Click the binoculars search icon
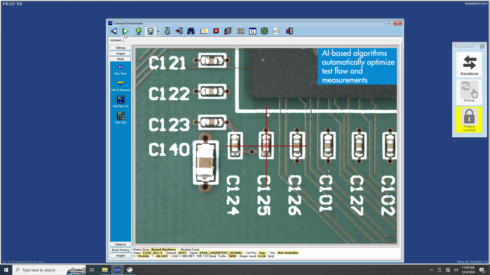The image size is (490, 275). (190, 31)
